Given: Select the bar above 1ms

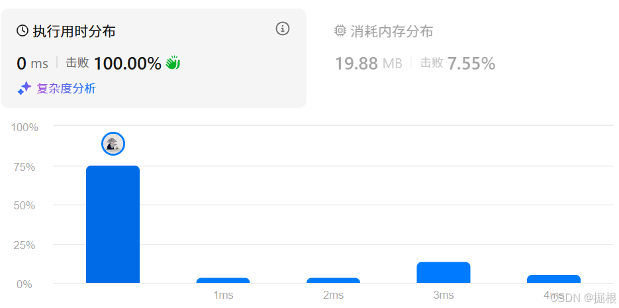Looking at the screenshot, I should (x=223, y=280).
